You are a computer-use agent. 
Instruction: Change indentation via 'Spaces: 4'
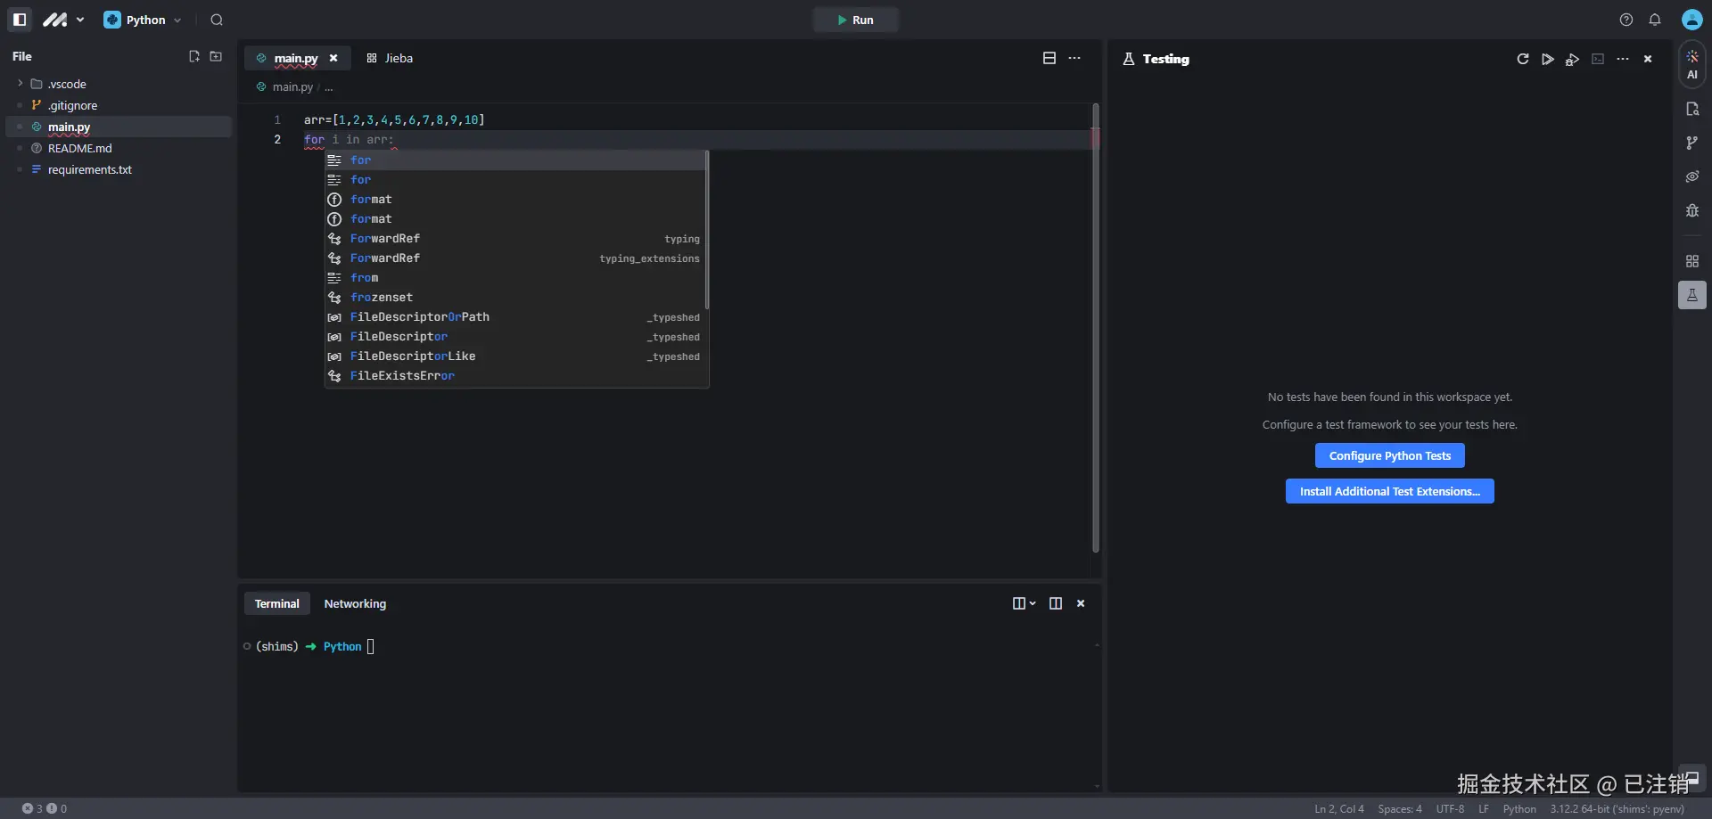[1400, 809]
